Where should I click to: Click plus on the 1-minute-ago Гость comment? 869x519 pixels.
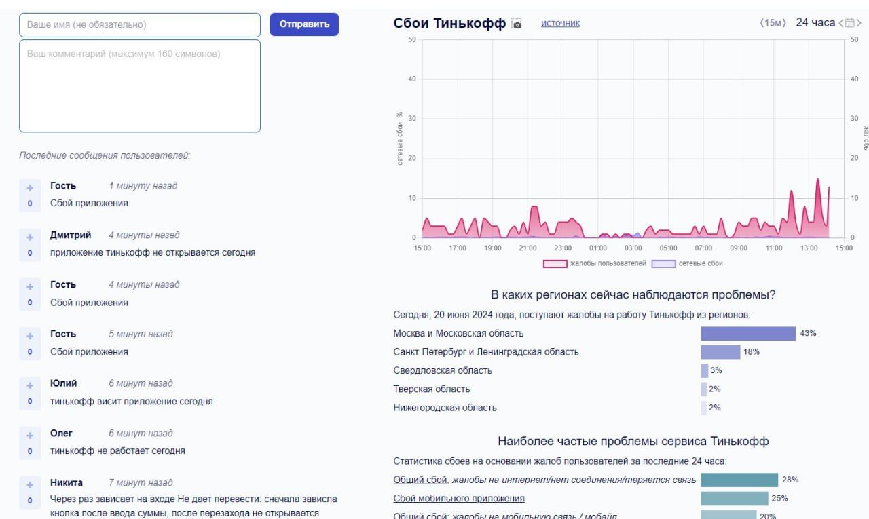[x=30, y=188]
